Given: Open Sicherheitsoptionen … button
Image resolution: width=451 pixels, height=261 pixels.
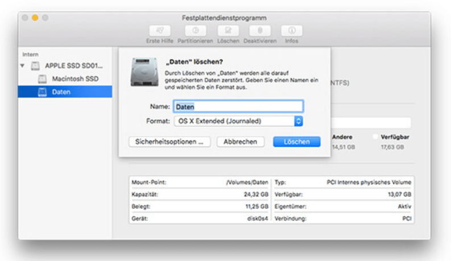Looking at the screenshot, I should pos(169,142).
